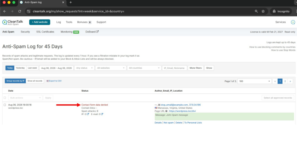Tick the select-all checkbox in the bulk actions row
The width and height of the screenshot is (297, 167).
(5, 98)
